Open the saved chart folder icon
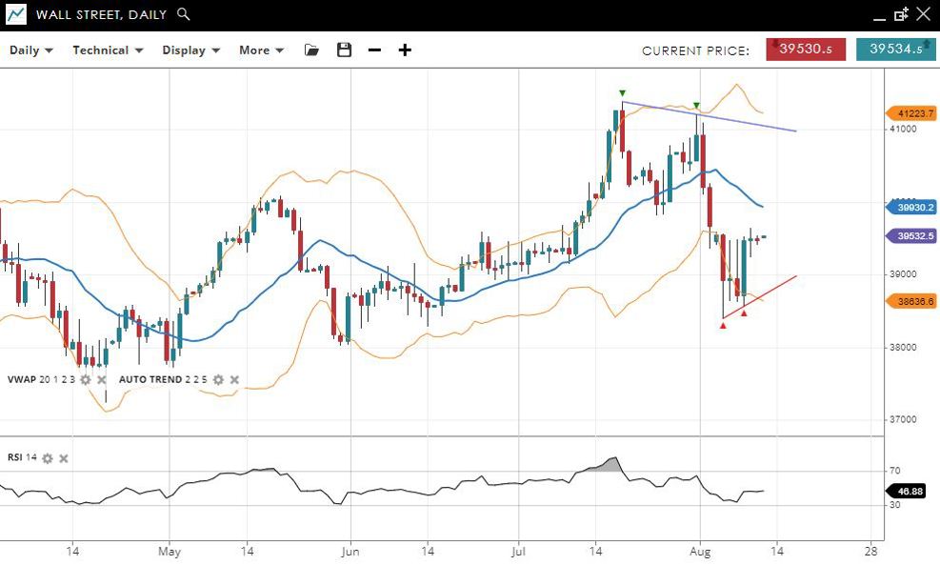Screen dimensions: 940x565 pos(311,50)
